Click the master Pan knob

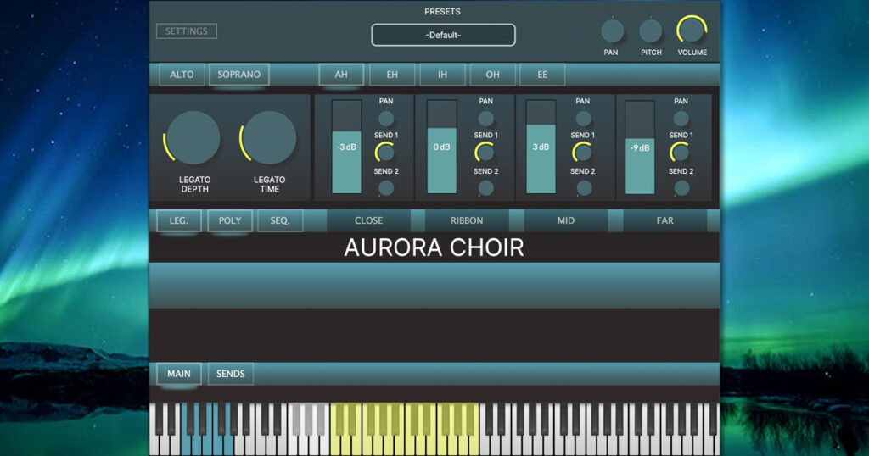point(612,31)
